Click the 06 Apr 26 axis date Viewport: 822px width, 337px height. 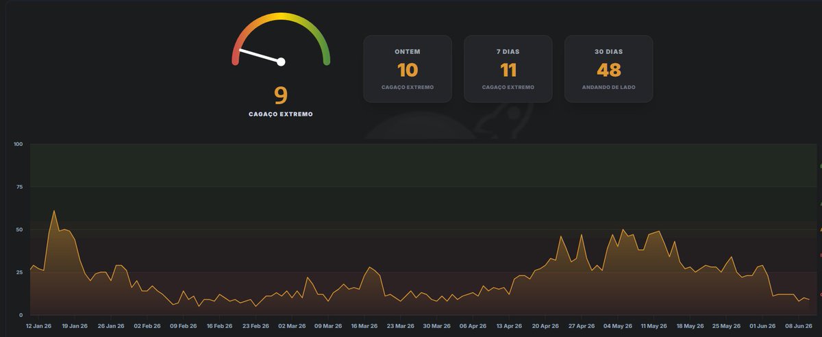[473, 326]
